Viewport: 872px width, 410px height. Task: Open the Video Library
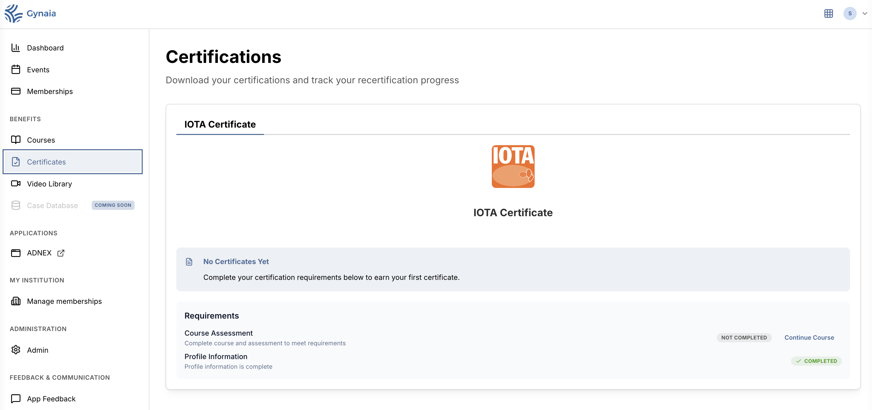49,184
